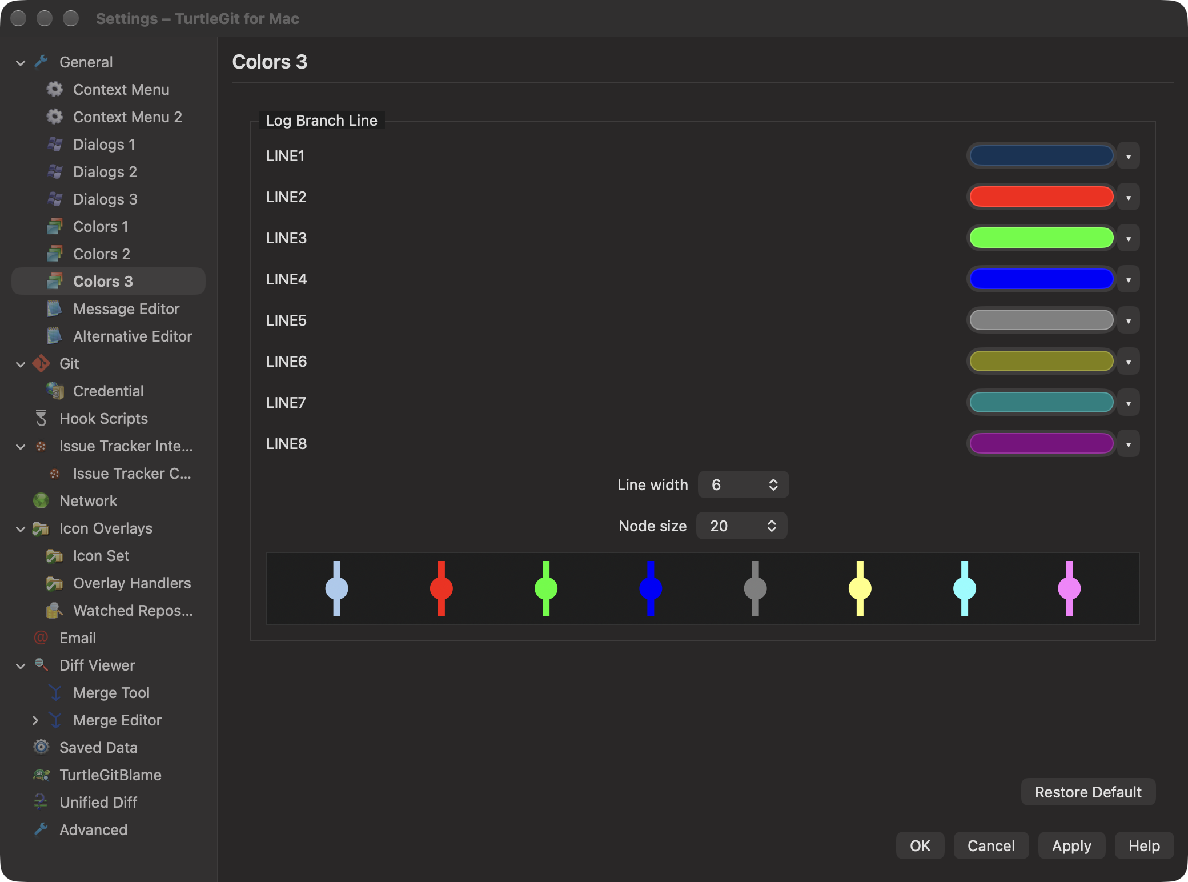Click the Git diamond logo icon
The image size is (1188, 882).
point(41,363)
